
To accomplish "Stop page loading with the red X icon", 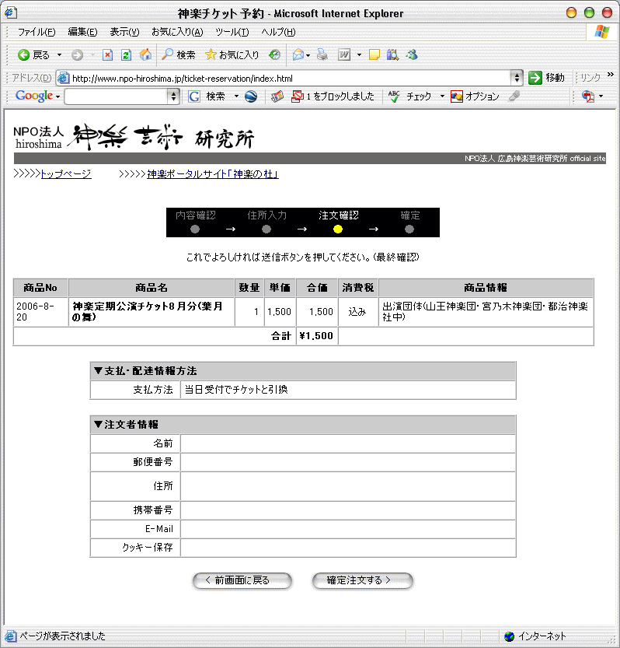I will click(x=107, y=54).
